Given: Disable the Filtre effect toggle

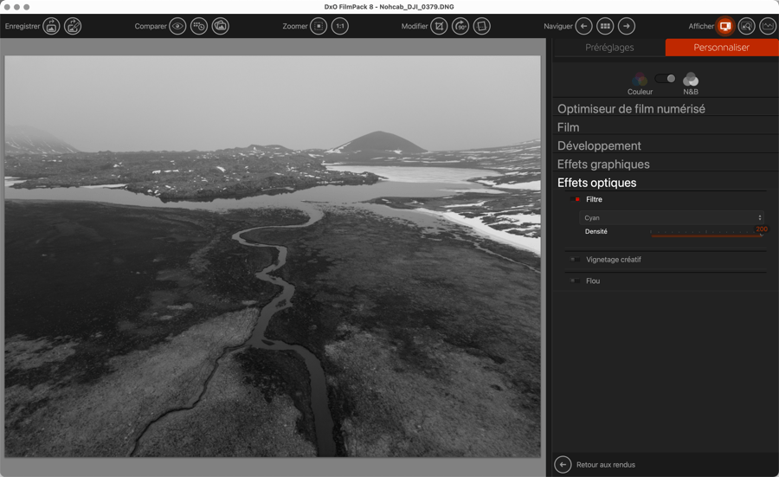Looking at the screenshot, I should (x=576, y=200).
